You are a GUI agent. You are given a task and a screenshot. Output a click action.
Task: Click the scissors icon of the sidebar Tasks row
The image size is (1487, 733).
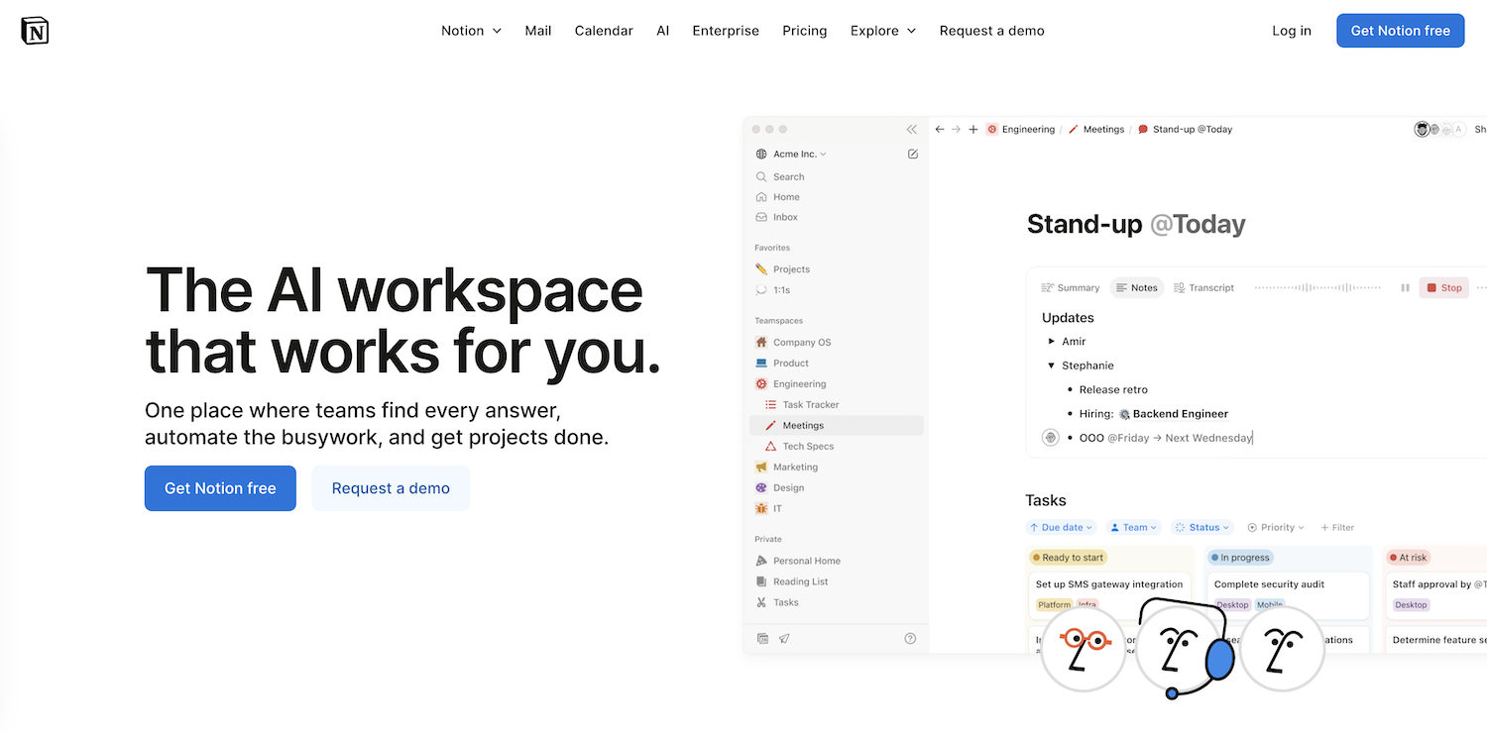[761, 602]
